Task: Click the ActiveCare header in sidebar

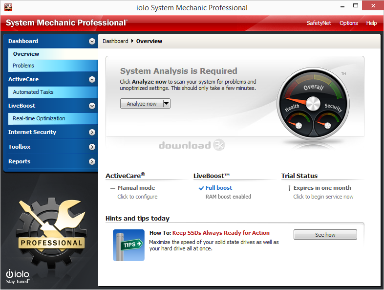Action: (23, 79)
